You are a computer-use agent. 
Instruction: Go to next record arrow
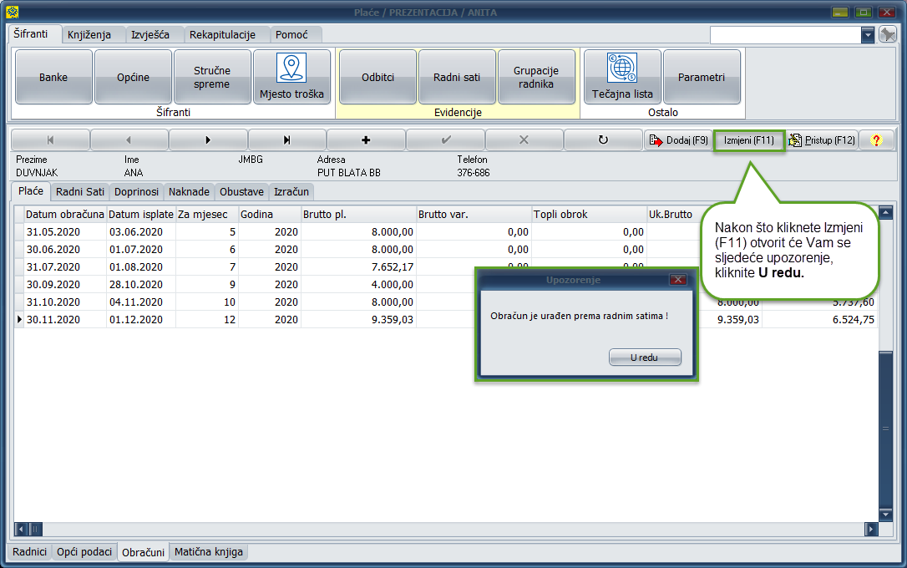(208, 140)
